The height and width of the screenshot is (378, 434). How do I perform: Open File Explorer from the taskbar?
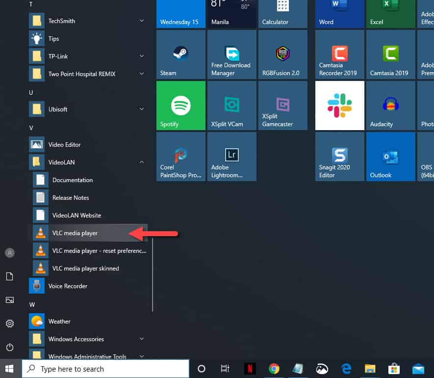tap(370, 369)
